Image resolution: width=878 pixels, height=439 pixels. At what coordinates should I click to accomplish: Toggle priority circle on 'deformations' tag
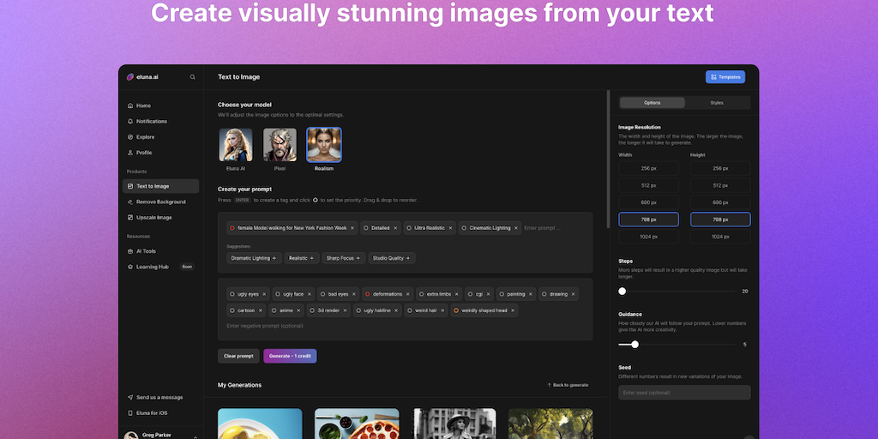pyautogui.click(x=368, y=294)
